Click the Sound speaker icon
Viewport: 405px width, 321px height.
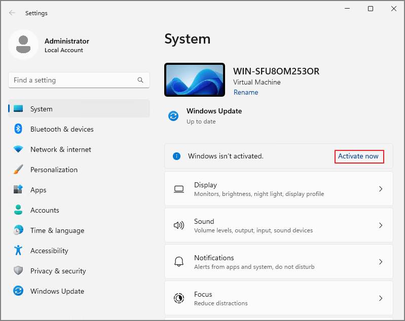(179, 225)
